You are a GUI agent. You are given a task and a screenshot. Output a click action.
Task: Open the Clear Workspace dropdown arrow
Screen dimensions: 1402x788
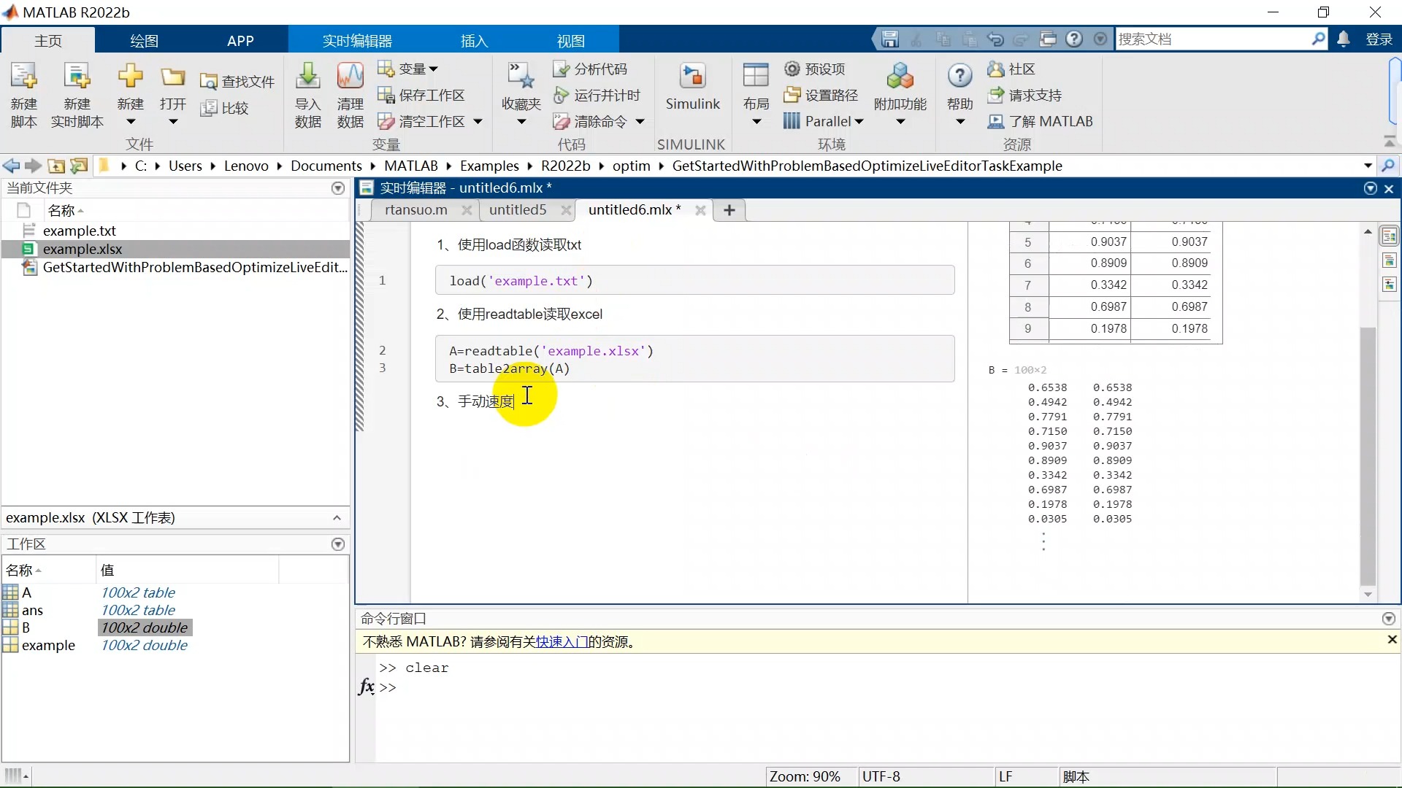478,122
